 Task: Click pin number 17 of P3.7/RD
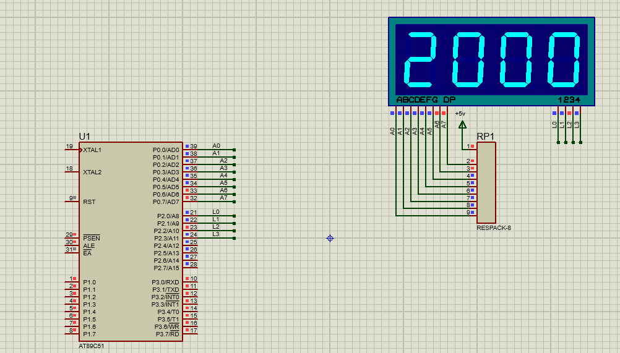194,331
